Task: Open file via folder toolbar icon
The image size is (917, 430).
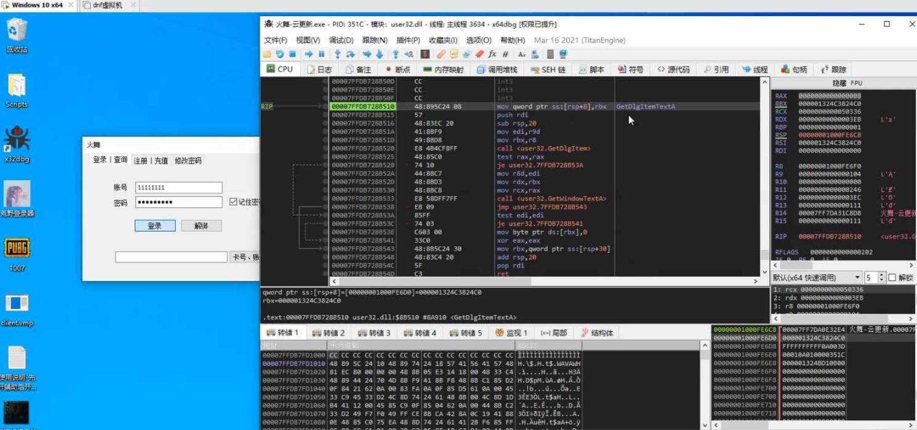Action: (x=266, y=54)
